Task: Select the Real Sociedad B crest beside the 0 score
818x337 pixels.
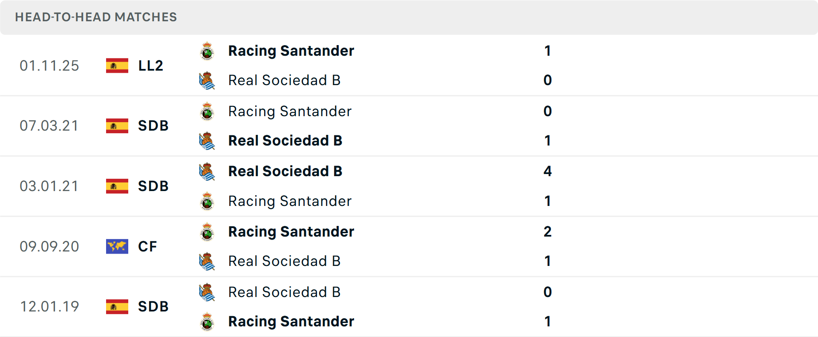Action: [207, 81]
